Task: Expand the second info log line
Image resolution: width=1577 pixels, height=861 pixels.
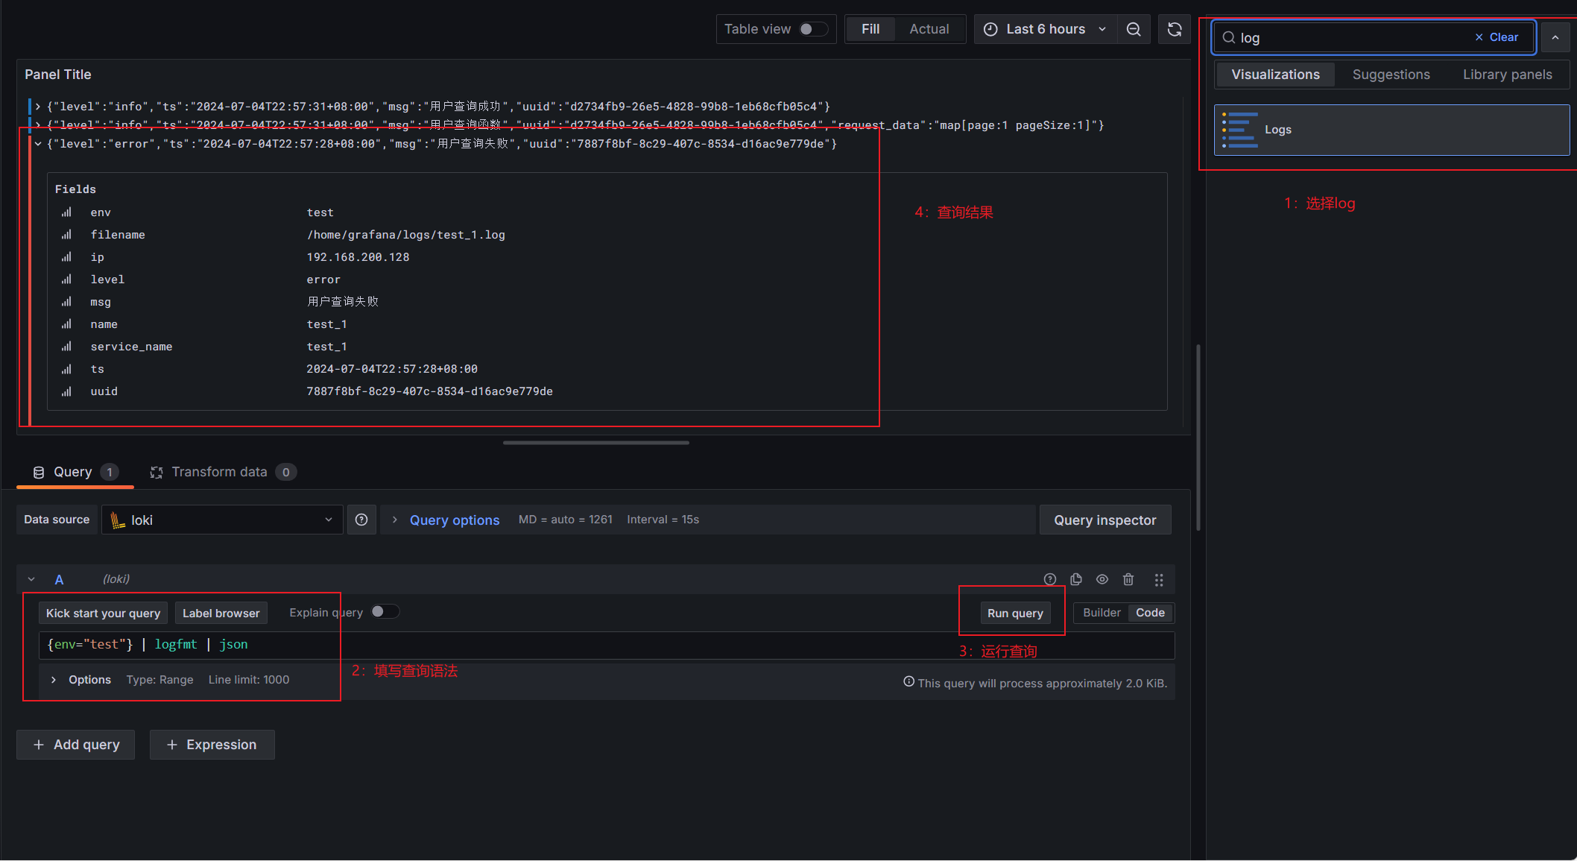Action: [37, 125]
